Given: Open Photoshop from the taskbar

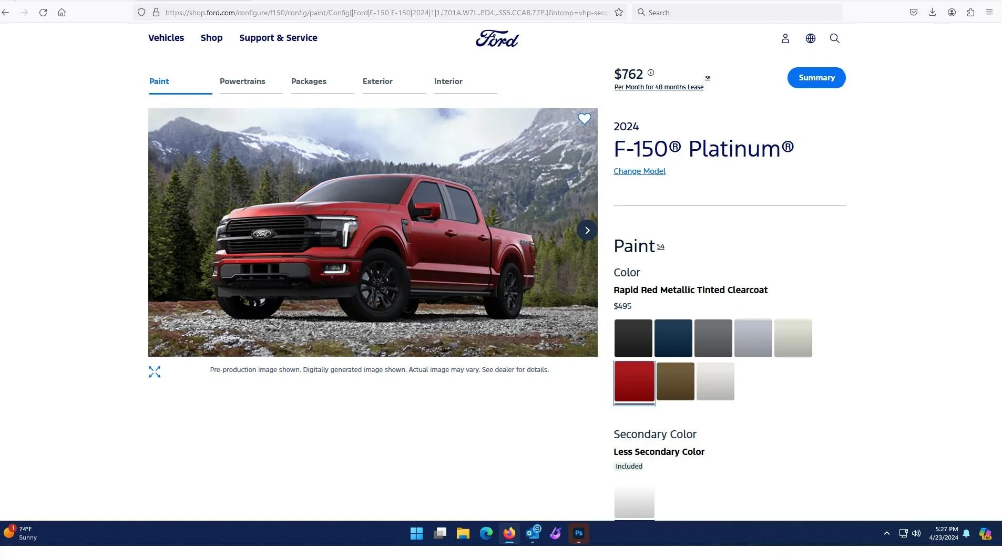Looking at the screenshot, I should coord(579,533).
